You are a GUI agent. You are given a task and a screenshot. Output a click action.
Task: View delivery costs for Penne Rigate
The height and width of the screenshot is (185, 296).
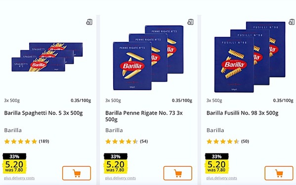(121, 178)
